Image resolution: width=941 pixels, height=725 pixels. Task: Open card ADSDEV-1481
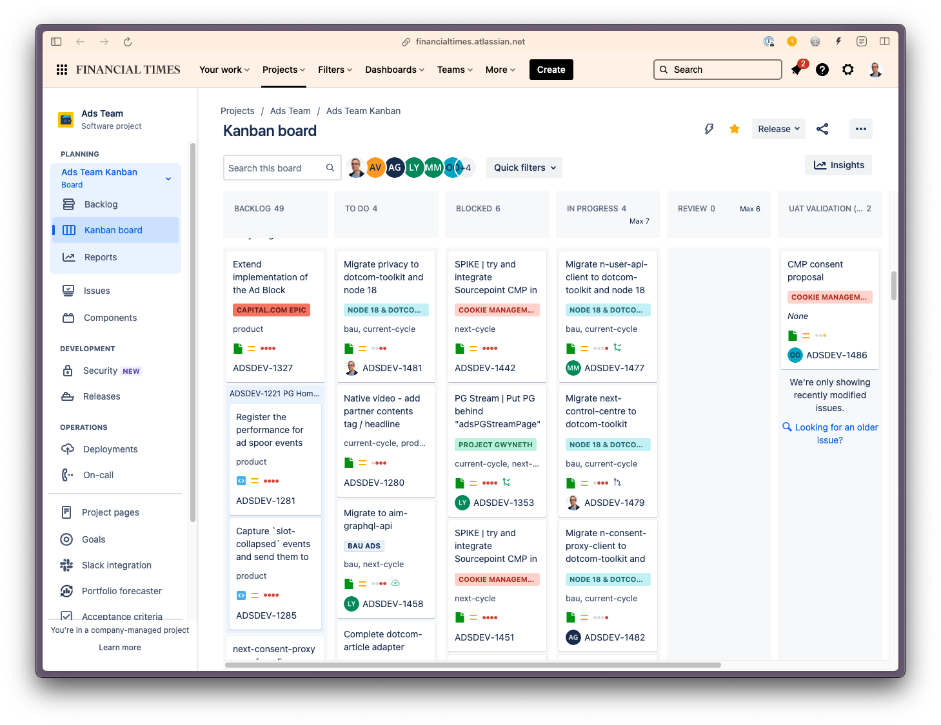tap(386, 316)
